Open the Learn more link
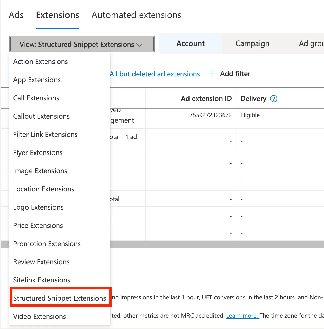 242,316
